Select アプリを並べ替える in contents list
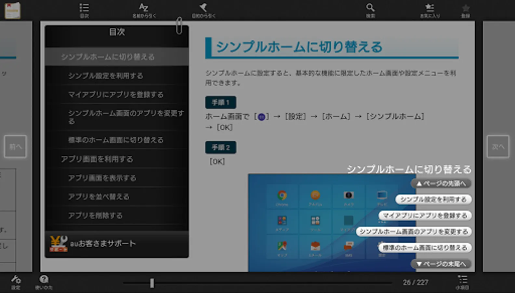 click(x=117, y=197)
